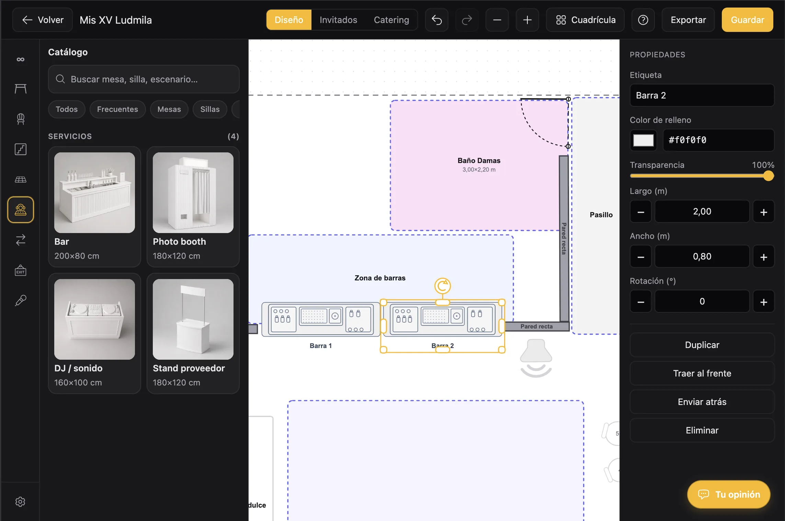Select the arrows circulation category icon

20,240
